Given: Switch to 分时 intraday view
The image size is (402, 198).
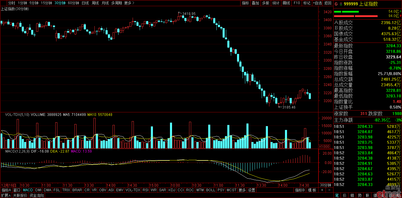Looking at the screenshot, I should point(11,3).
